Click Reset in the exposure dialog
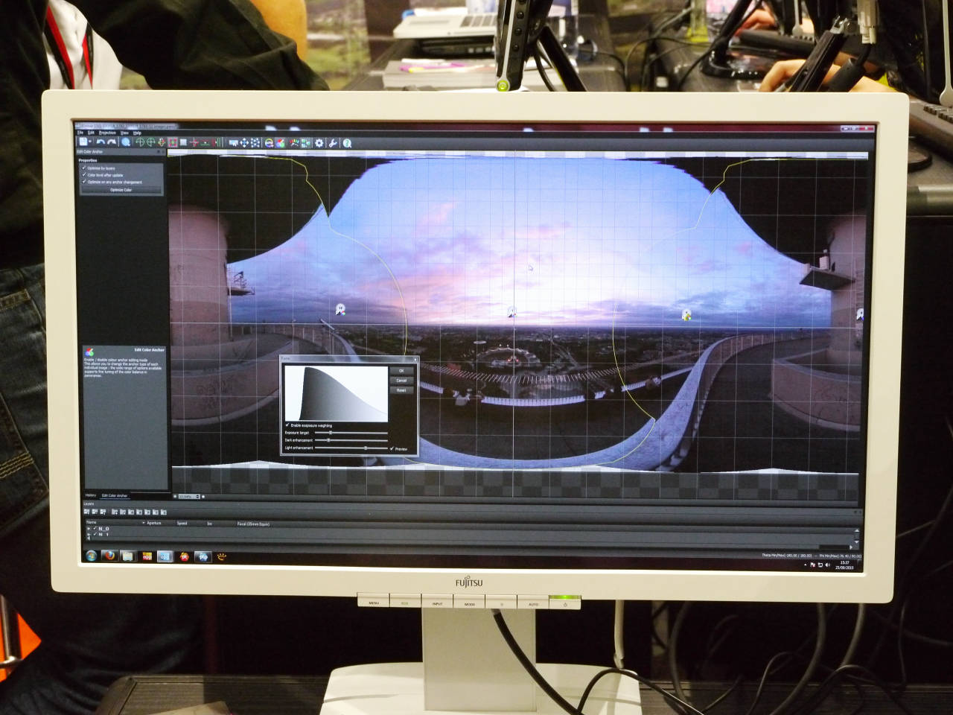The height and width of the screenshot is (715, 953). point(401,390)
